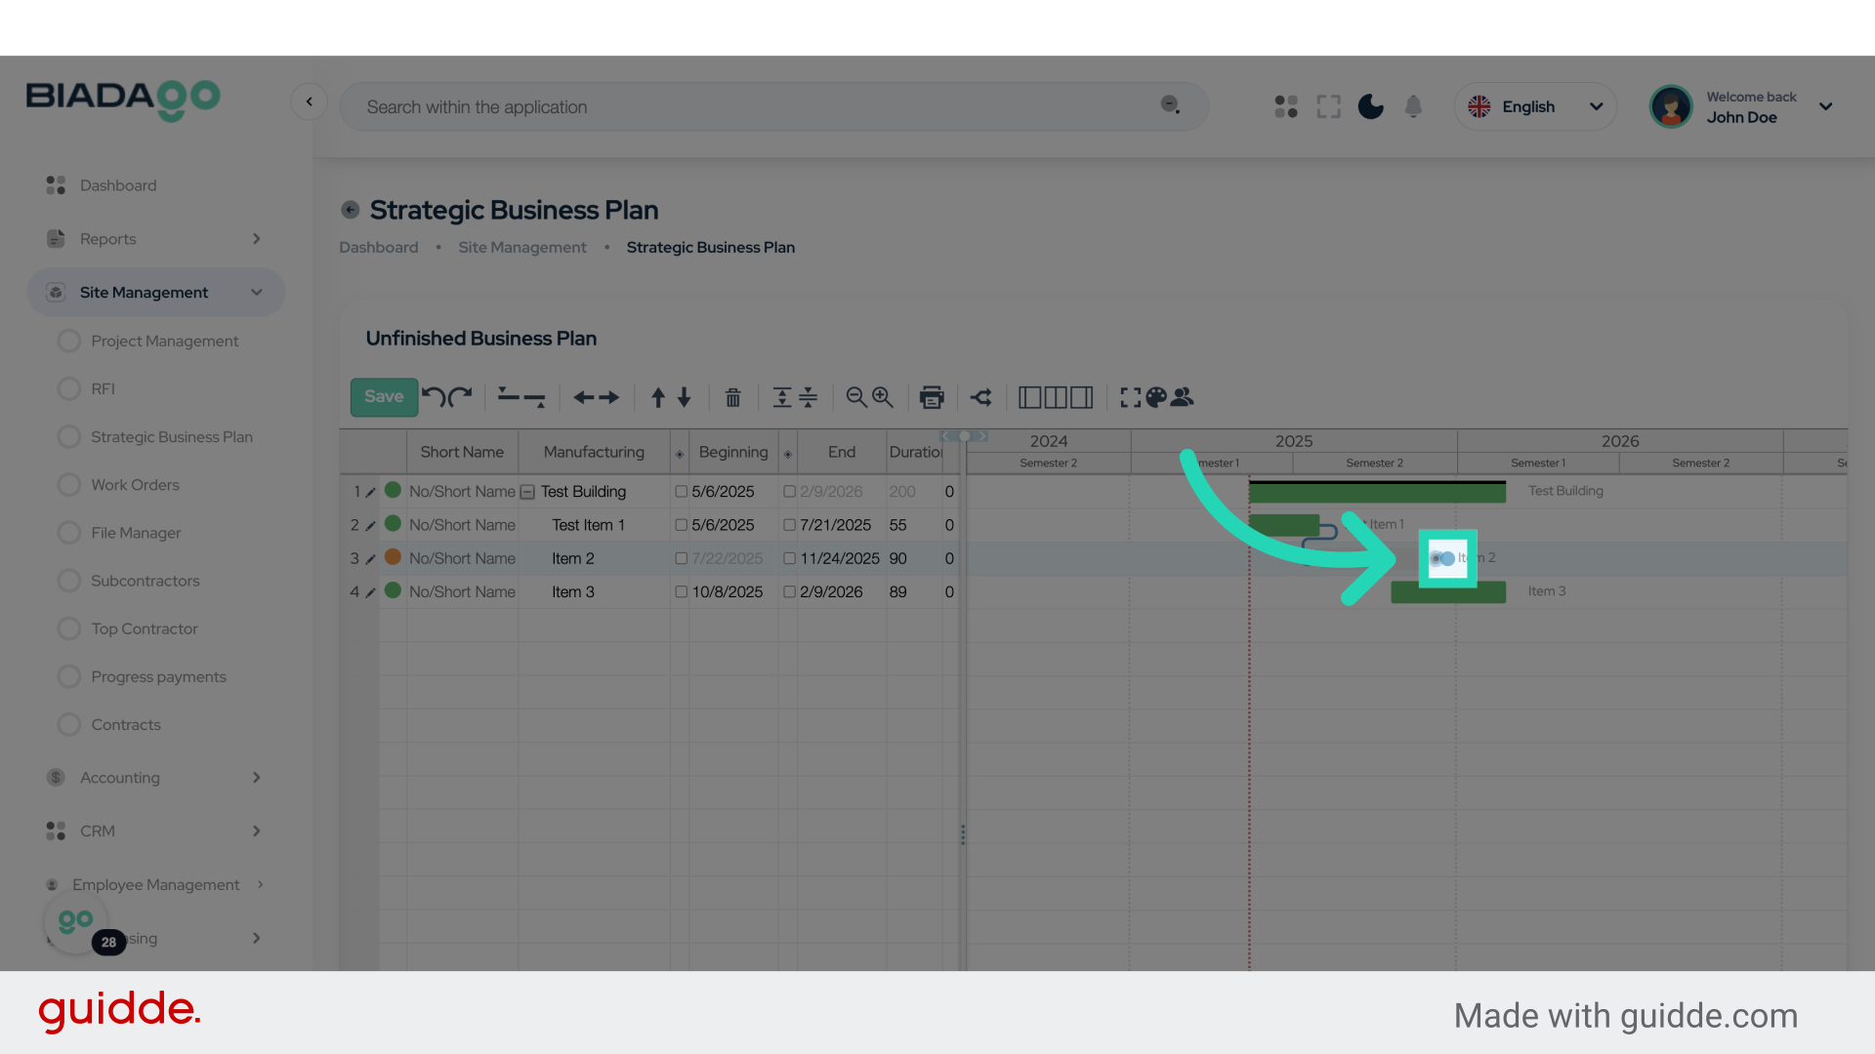
Task: Open the color palette icon
Action: tap(1156, 397)
